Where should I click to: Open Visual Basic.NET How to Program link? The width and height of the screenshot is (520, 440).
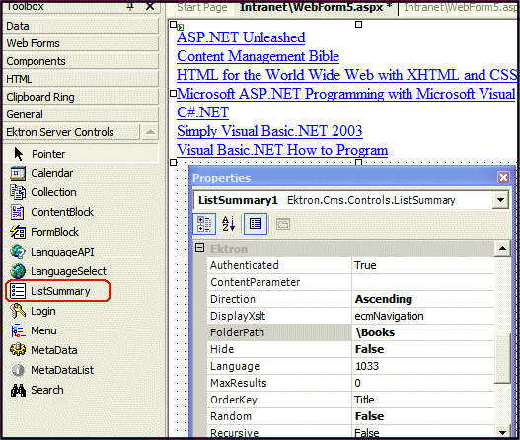point(282,150)
